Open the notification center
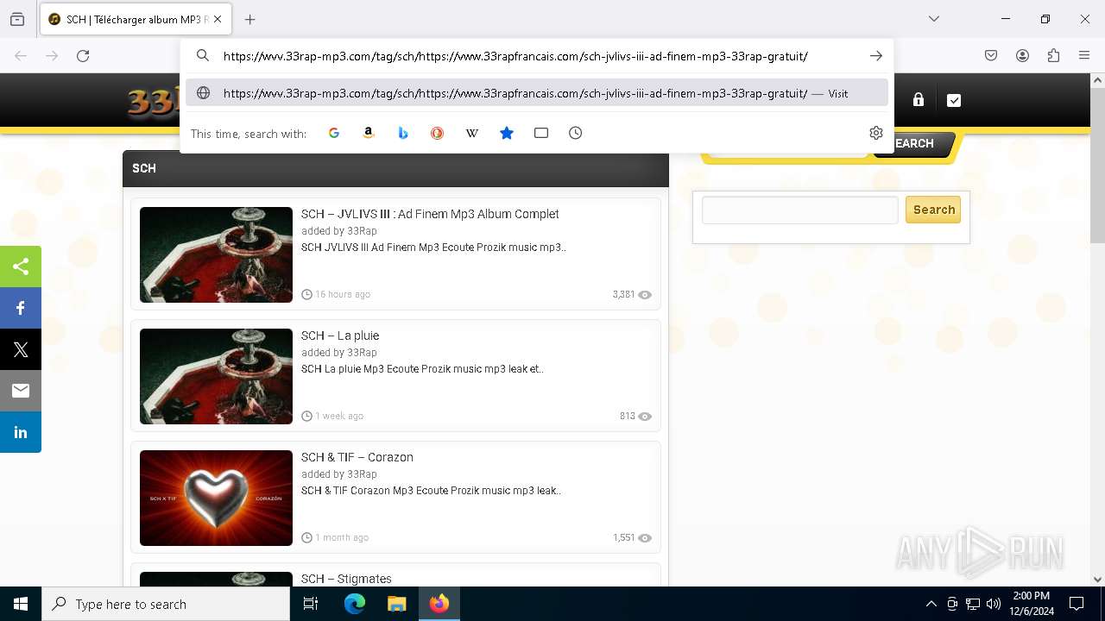Image resolution: width=1105 pixels, height=621 pixels. pos(1077,604)
